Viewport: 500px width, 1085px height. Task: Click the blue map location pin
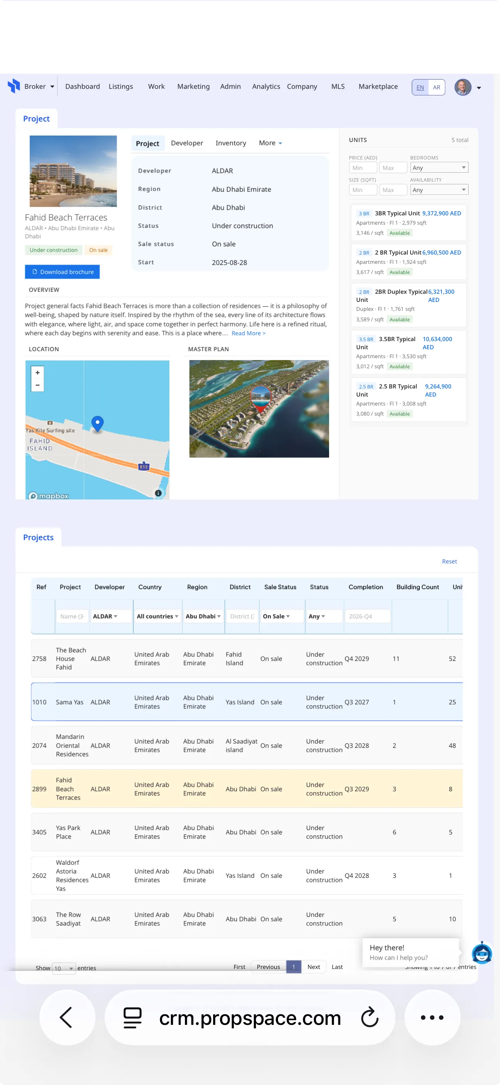pos(97,423)
